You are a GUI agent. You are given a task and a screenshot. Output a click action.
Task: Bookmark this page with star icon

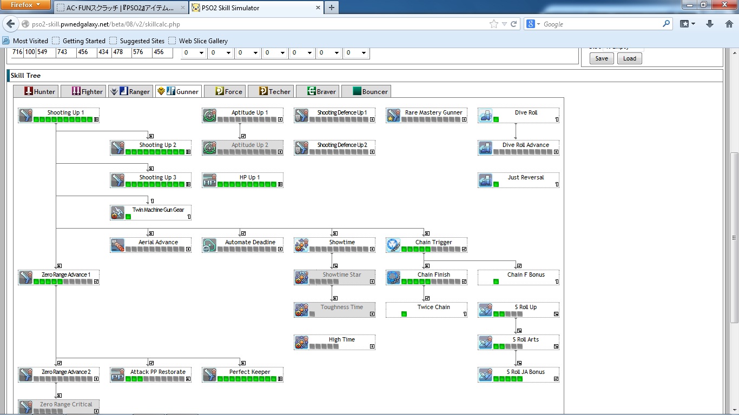click(493, 24)
